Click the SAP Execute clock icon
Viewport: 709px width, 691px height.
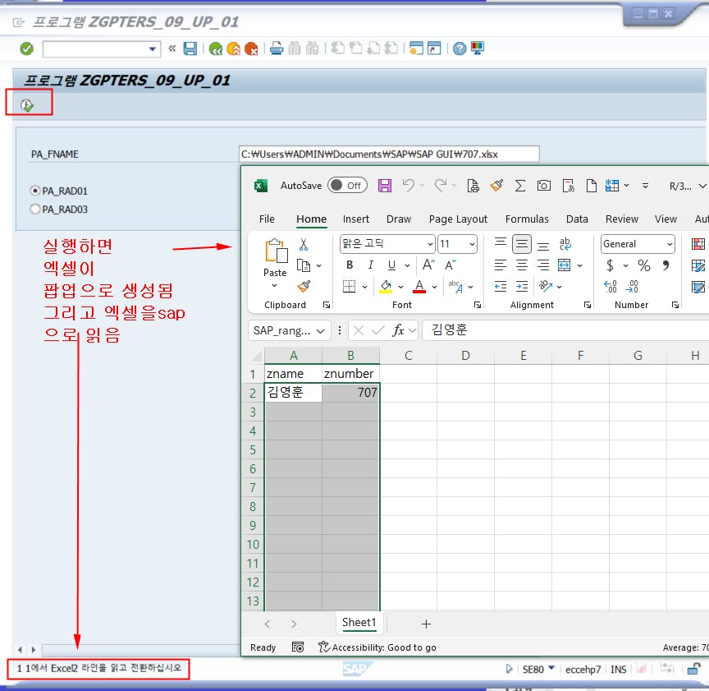pos(27,105)
